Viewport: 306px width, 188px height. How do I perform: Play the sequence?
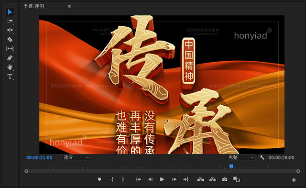click(162, 179)
